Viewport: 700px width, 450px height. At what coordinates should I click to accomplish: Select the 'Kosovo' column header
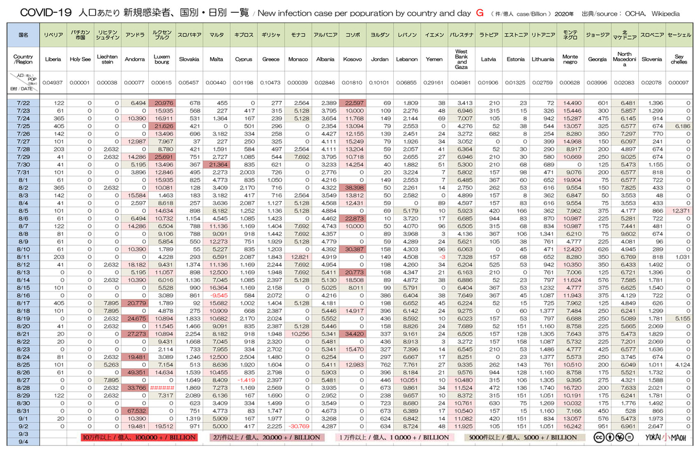click(x=353, y=59)
